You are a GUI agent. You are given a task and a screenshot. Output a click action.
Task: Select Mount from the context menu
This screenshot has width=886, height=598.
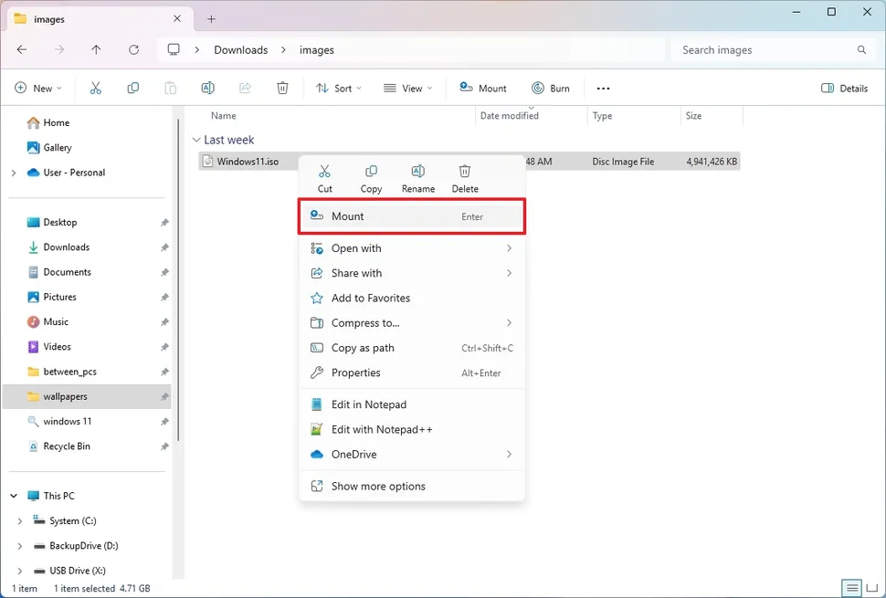click(x=411, y=216)
